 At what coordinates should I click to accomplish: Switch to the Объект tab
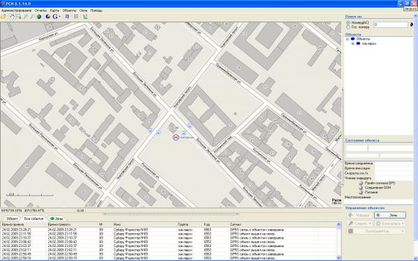[x=12, y=219]
